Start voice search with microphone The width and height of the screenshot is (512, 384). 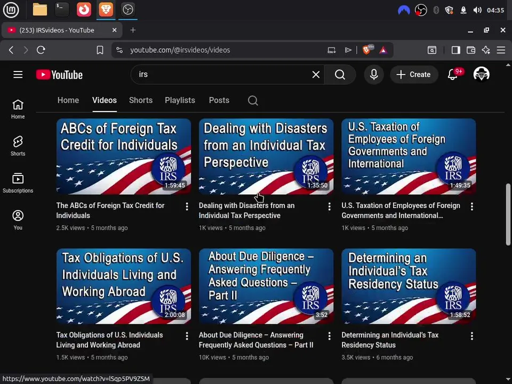374,75
